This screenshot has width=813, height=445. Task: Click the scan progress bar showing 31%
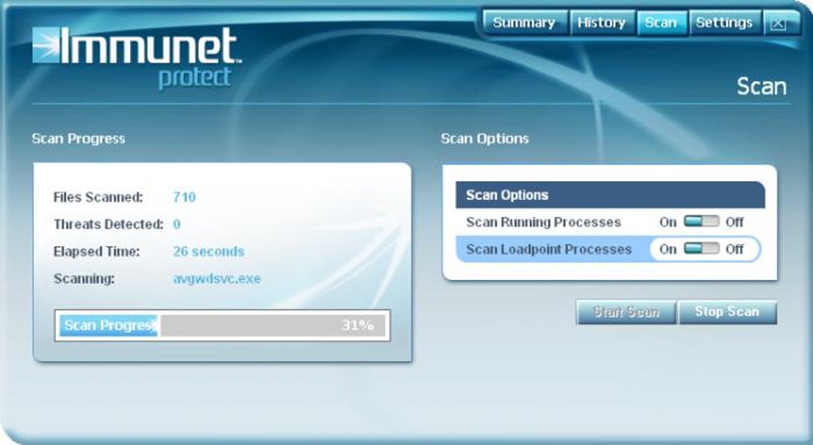click(x=222, y=325)
